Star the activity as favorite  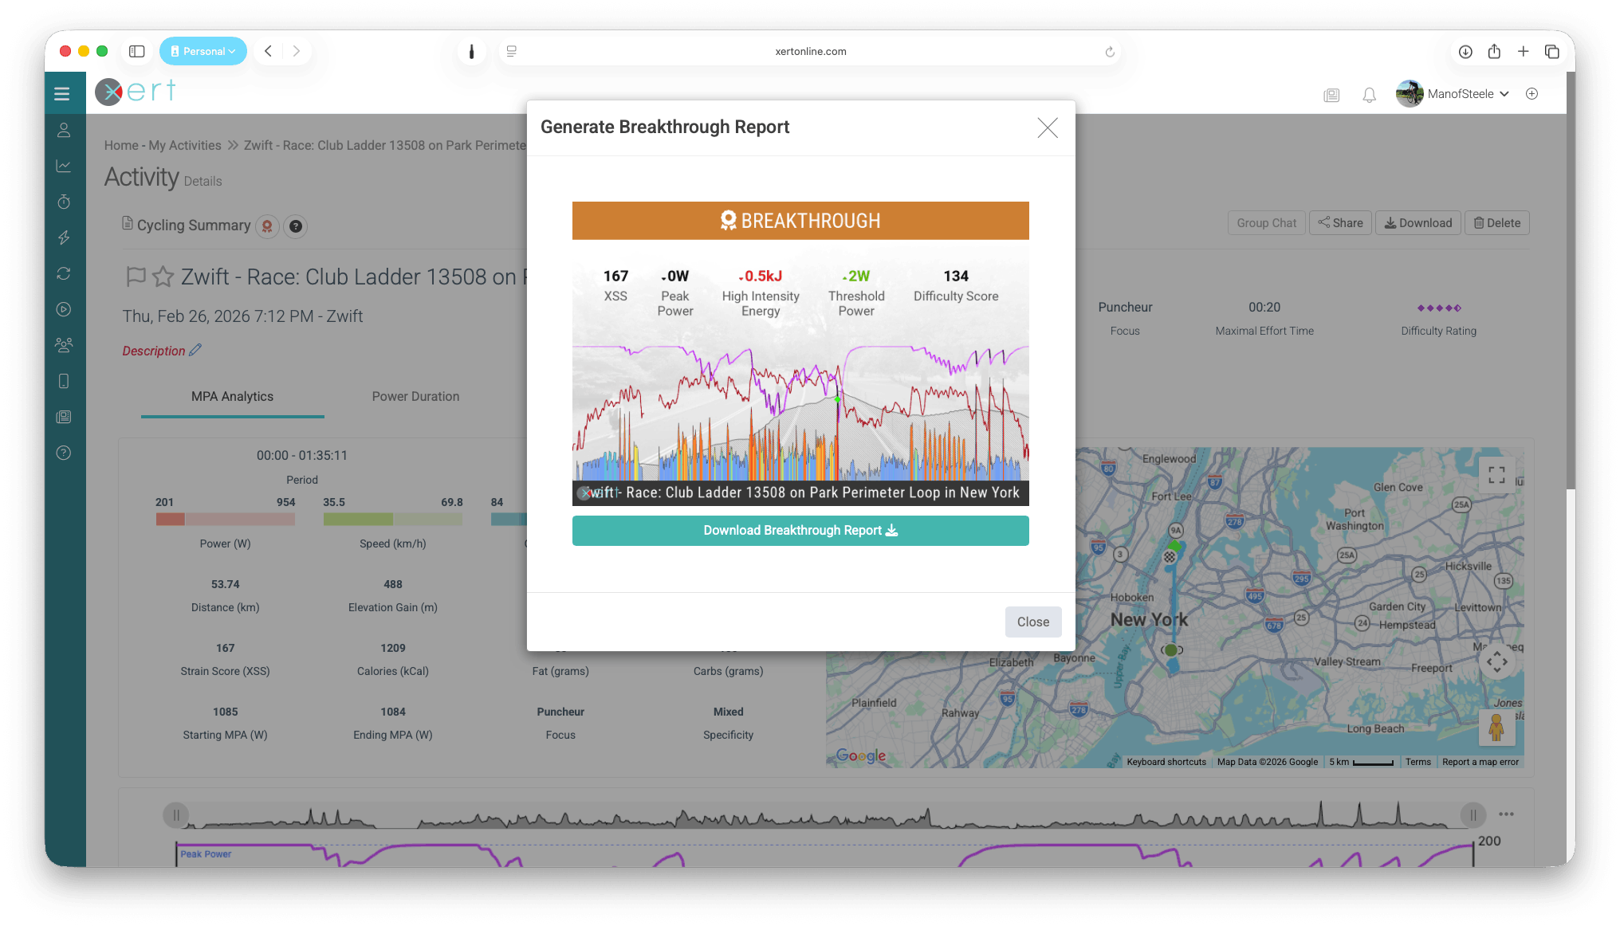pos(163,277)
